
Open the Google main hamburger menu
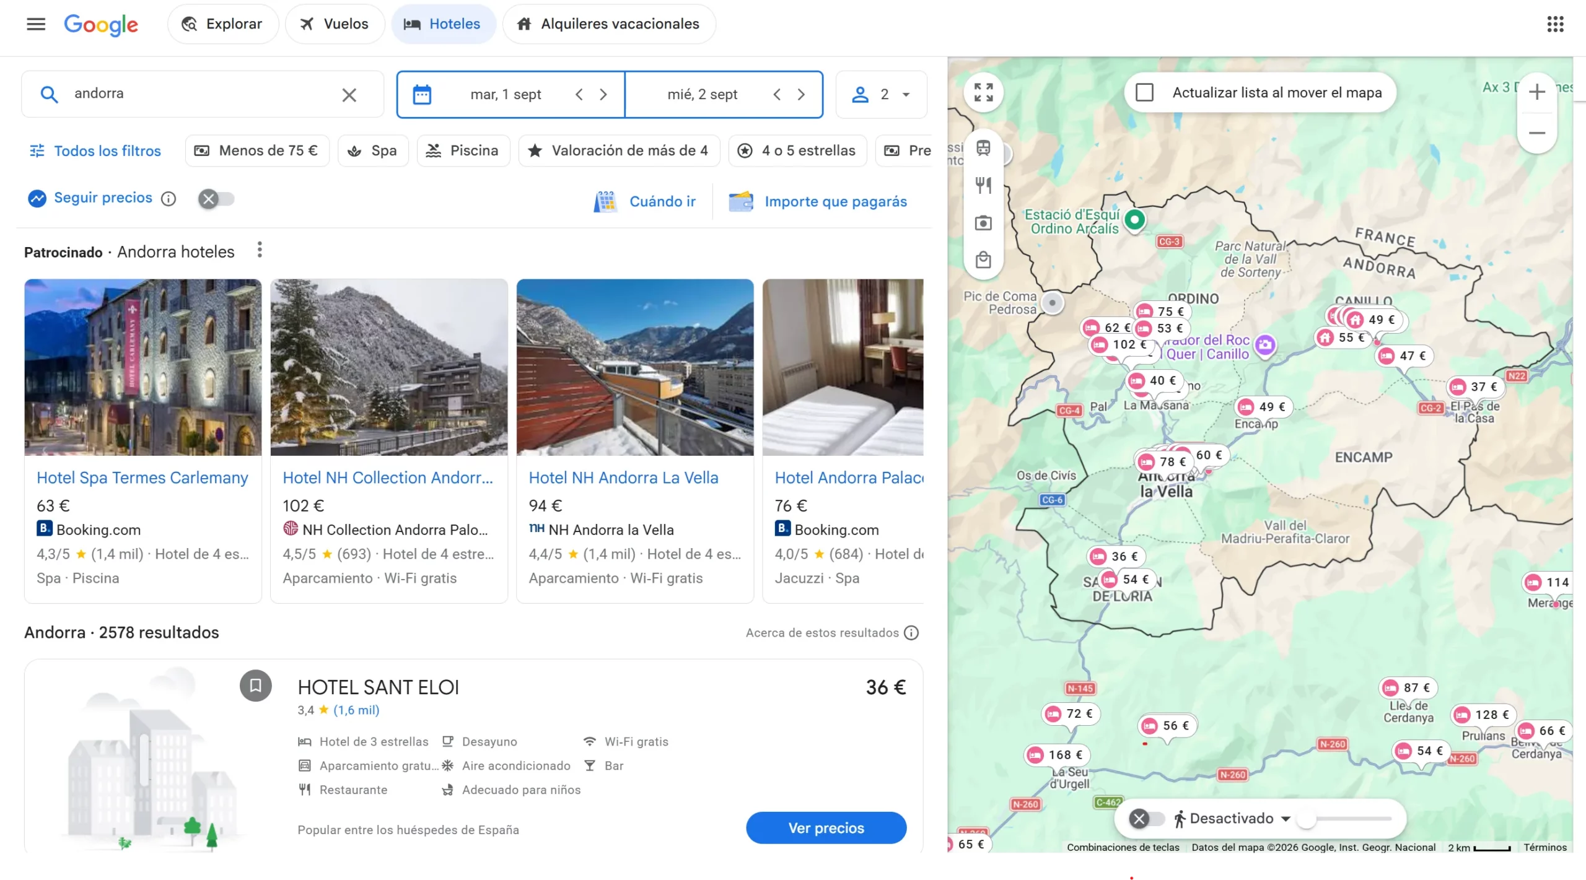36,24
